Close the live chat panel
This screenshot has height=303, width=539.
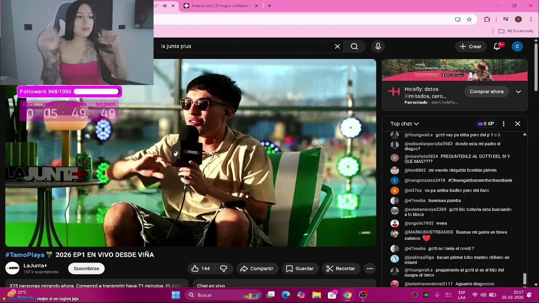(x=518, y=124)
